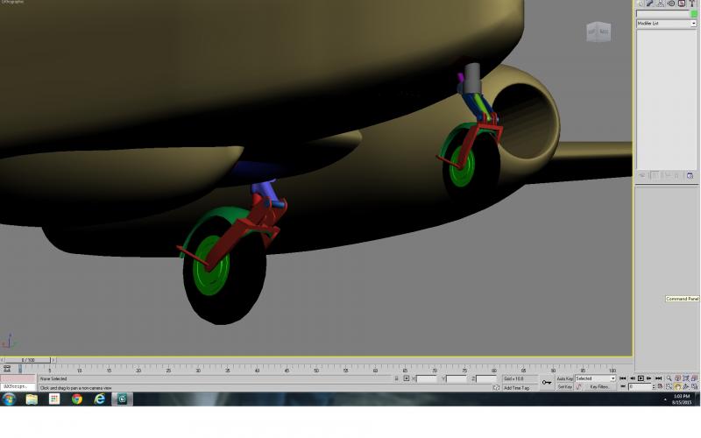Toggle Set Key animation mode
The width and height of the screenshot is (701, 438).
[x=564, y=387]
